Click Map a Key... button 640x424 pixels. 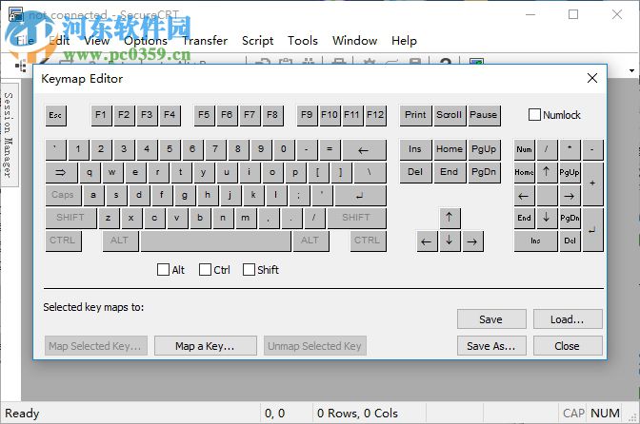[x=206, y=346]
